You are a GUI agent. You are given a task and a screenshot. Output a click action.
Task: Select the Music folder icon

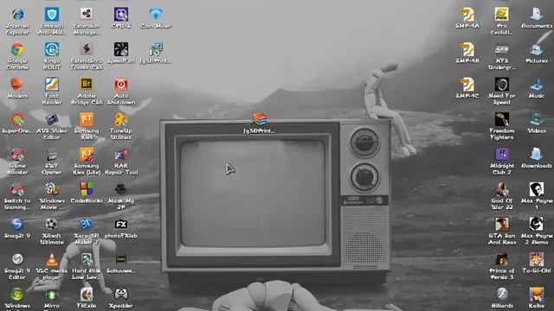(537, 85)
